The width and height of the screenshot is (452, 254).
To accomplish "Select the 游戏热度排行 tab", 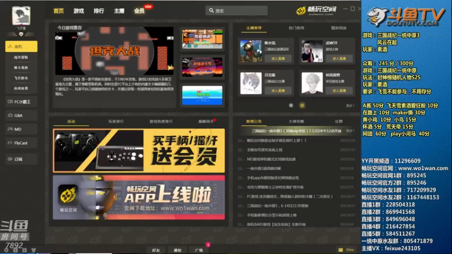I will click(x=161, y=121).
